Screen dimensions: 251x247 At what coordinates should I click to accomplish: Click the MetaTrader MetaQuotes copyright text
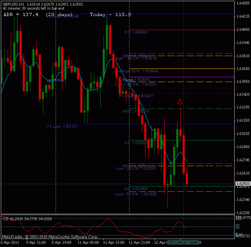pyautogui.click(x=50, y=237)
